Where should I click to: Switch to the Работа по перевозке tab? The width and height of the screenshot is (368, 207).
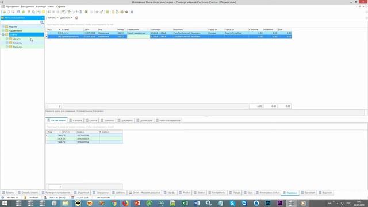pos(168,120)
